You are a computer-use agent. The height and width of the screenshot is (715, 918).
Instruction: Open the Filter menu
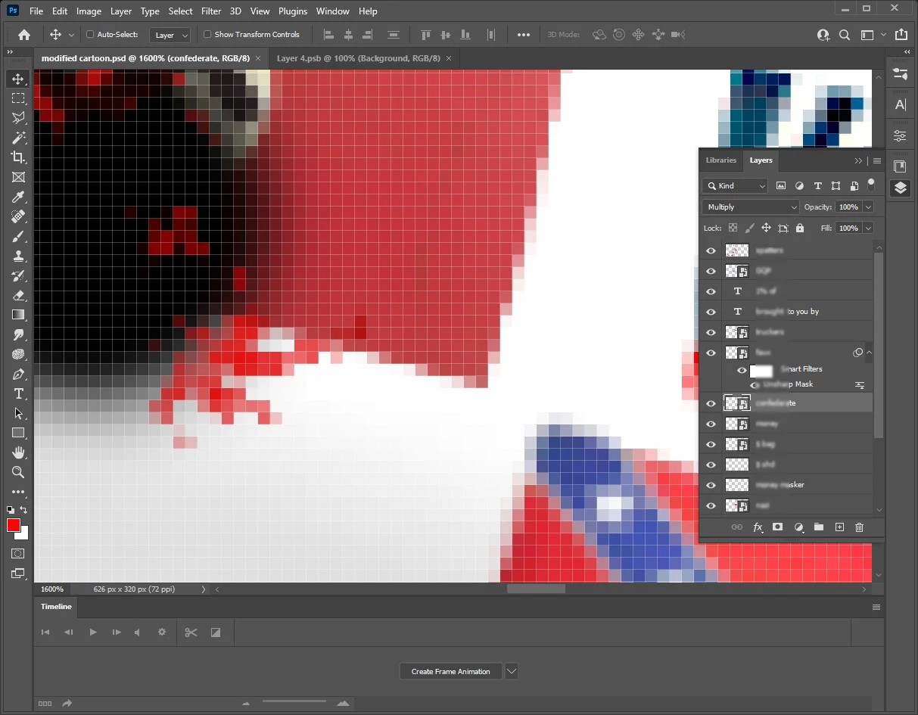[211, 11]
